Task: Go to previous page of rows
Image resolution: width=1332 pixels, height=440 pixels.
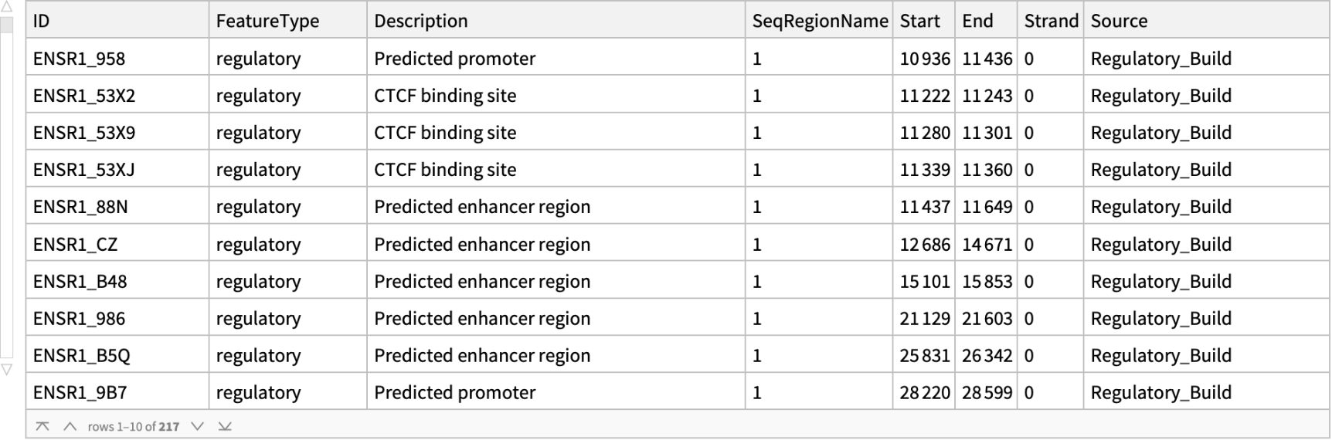Action: pyautogui.click(x=70, y=426)
